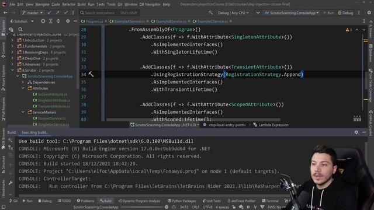The image size is (374, 210).
Task: Open the Refactor menu
Action: tap(69, 4)
